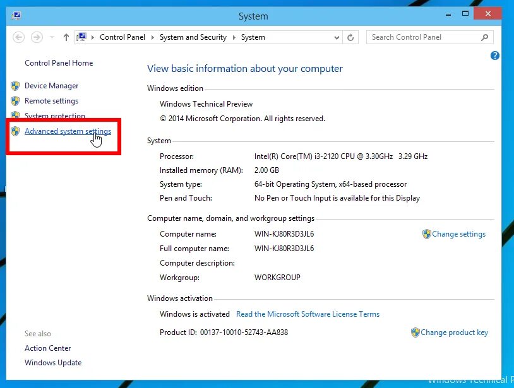The height and width of the screenshot is (388, 514).
Task: Click the No Pen or Touch Input text
Action: (337, 198)
